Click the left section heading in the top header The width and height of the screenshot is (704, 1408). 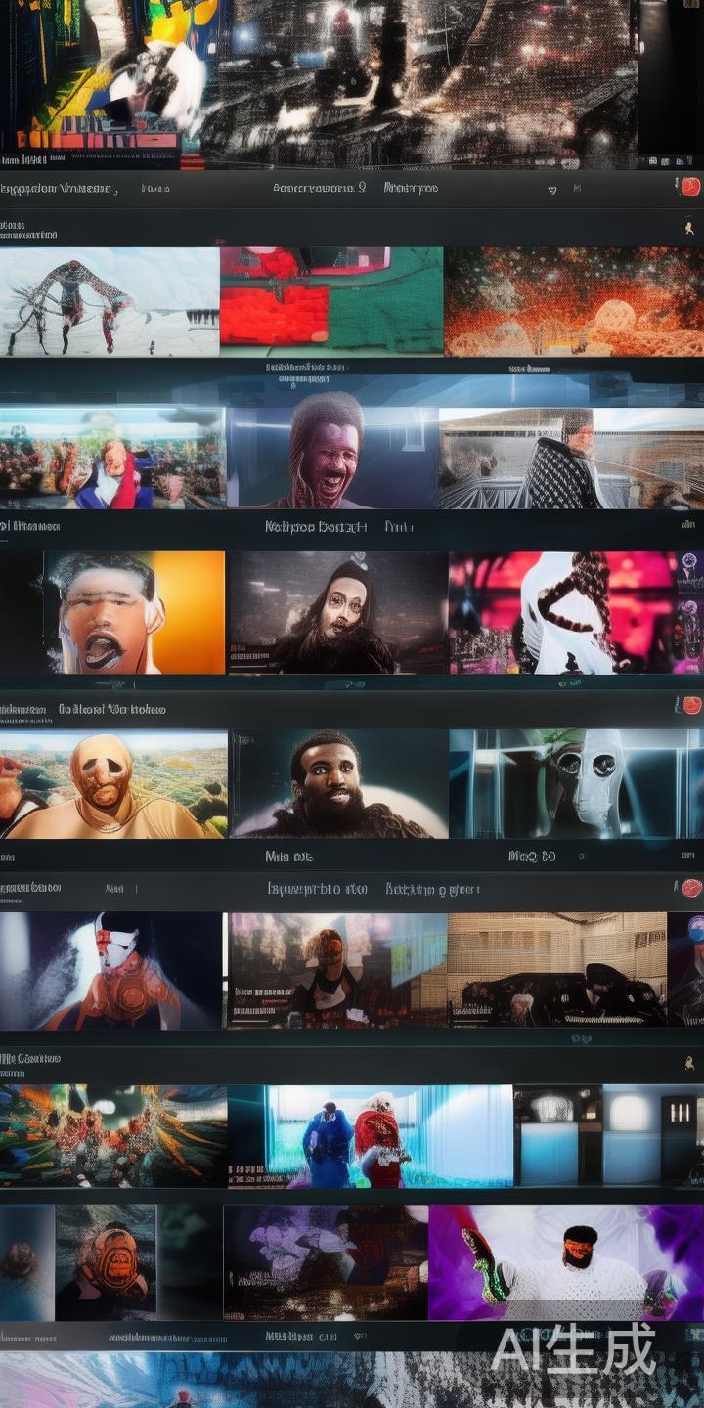[x=57, y=189]
